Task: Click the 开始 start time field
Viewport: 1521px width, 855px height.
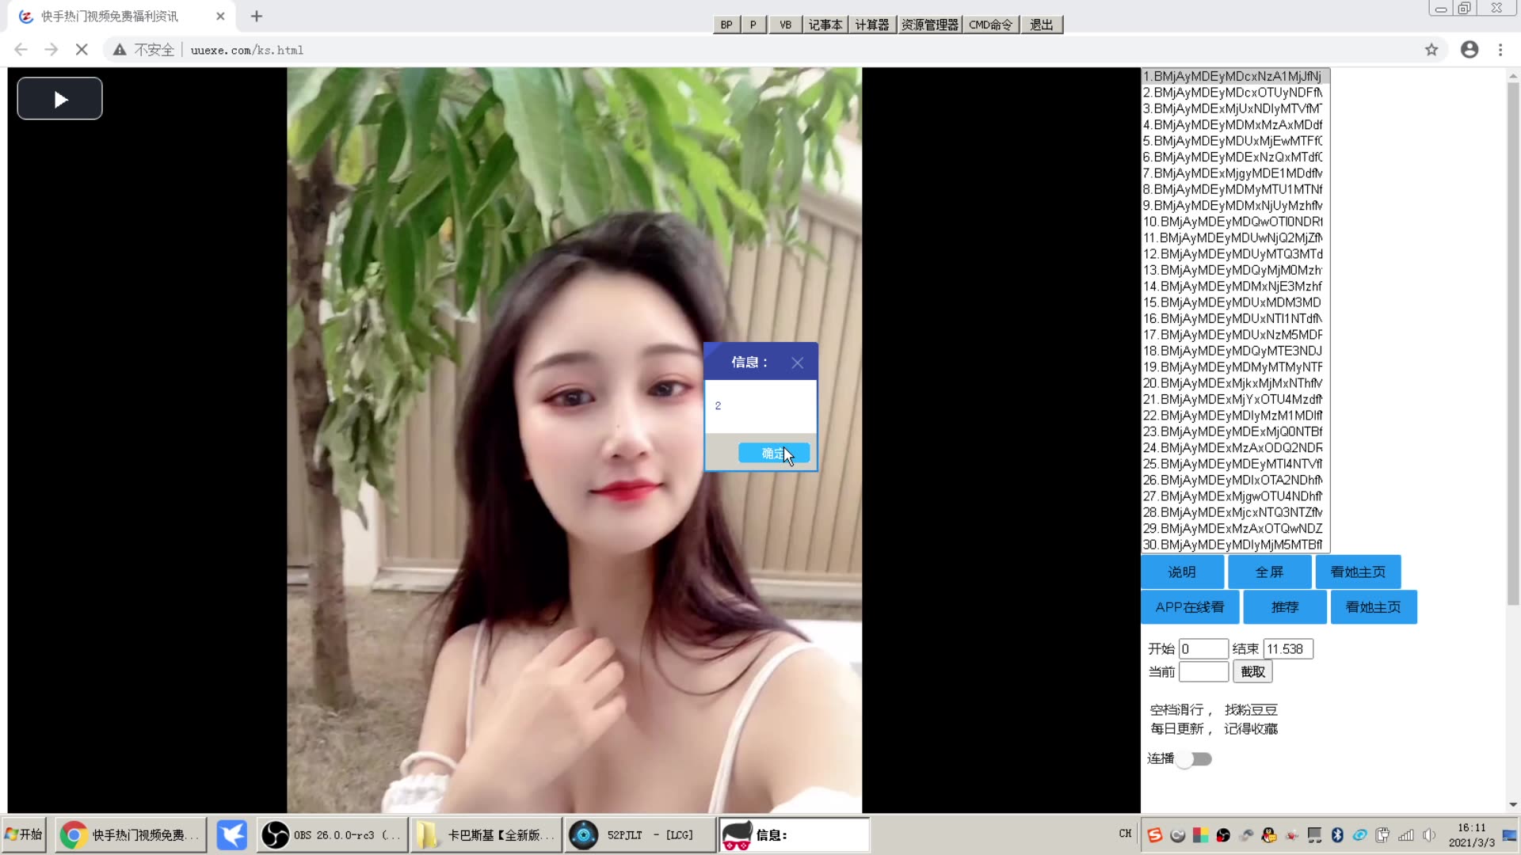Action: pyautogui.click(x=1203, y=649)
